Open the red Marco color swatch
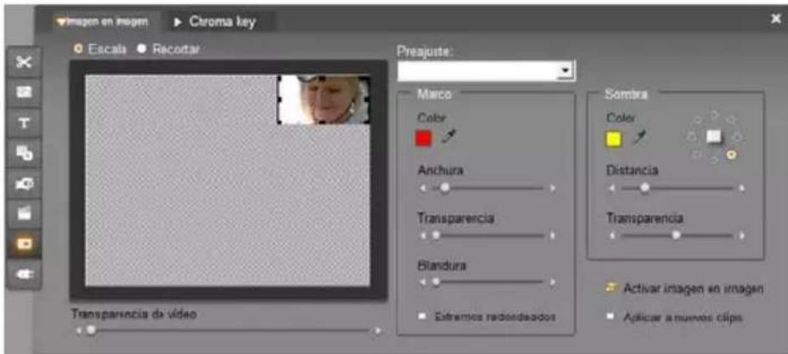Screen dimensions: 788x354 424,138
